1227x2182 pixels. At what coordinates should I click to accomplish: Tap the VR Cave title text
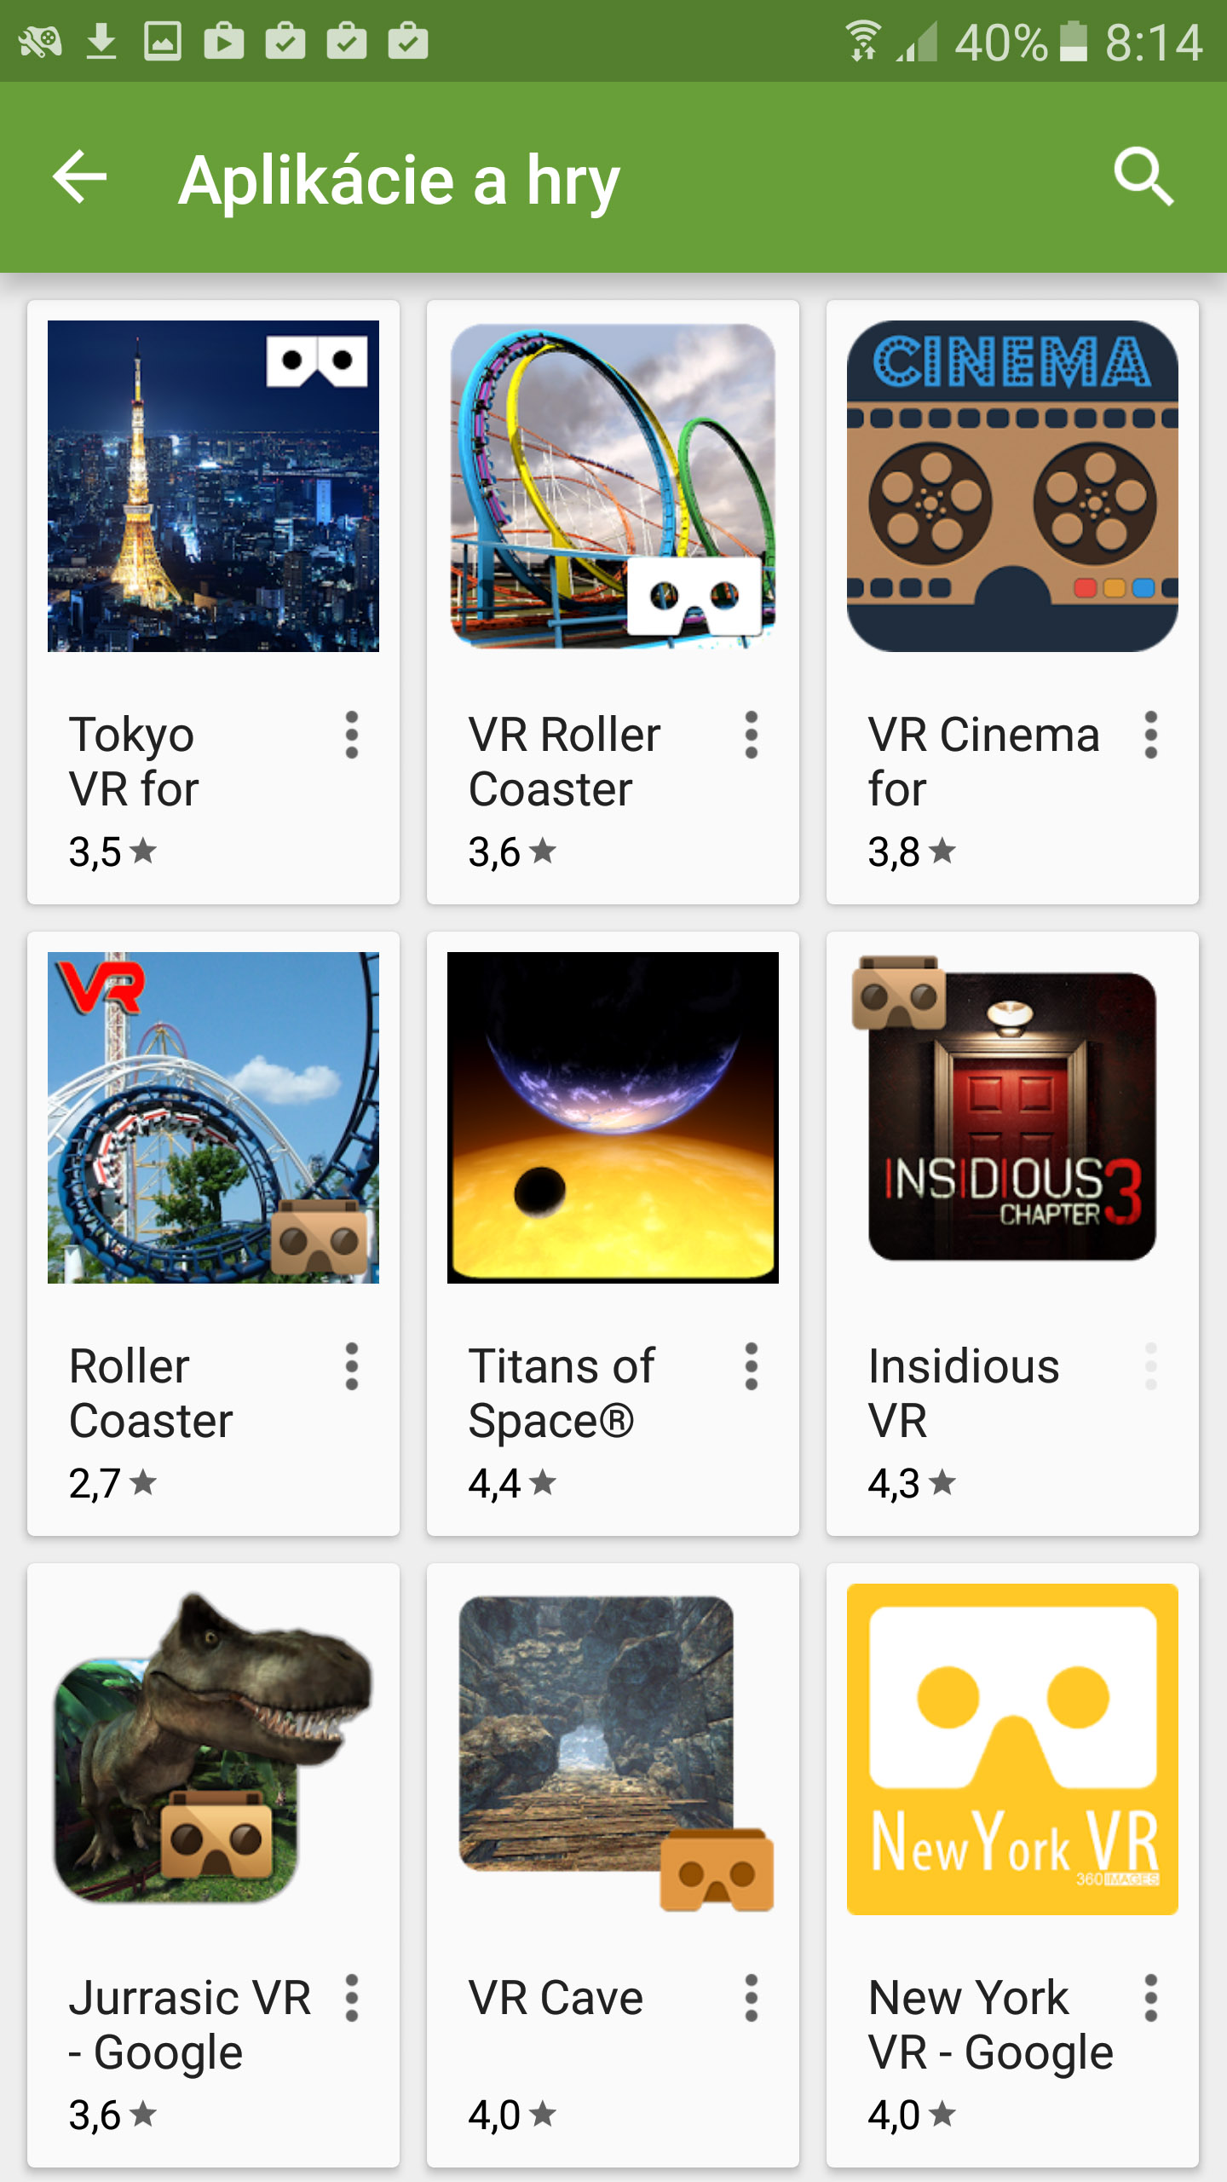556,1998
